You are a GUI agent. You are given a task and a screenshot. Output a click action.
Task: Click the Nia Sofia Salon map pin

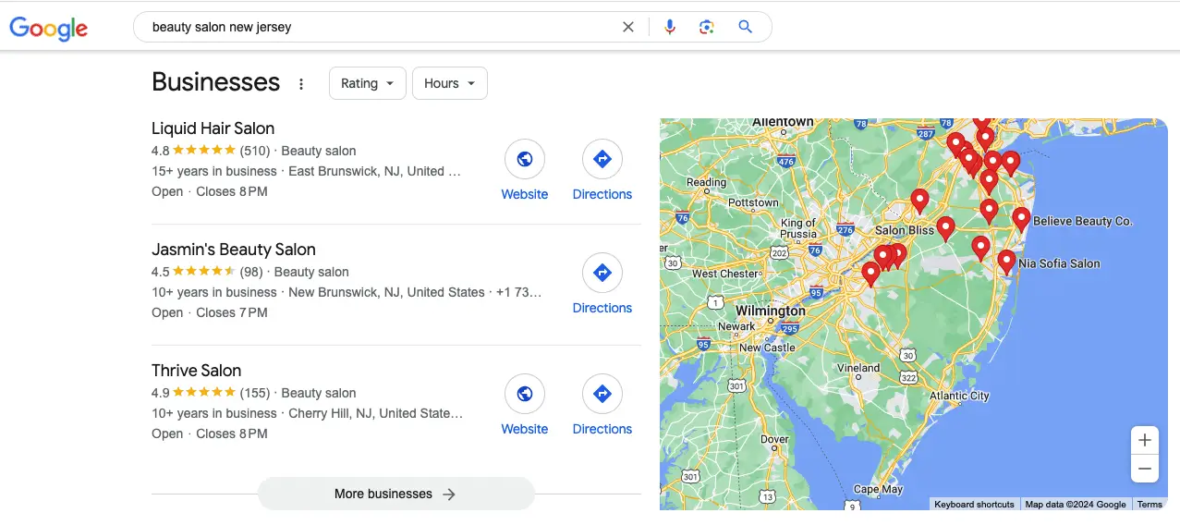pyautogui.click(x=1006, y=262)
